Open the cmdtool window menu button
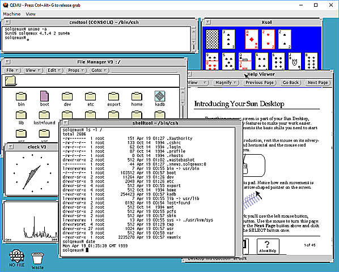The width and height of the screenshot is (339, 272). 7,22
